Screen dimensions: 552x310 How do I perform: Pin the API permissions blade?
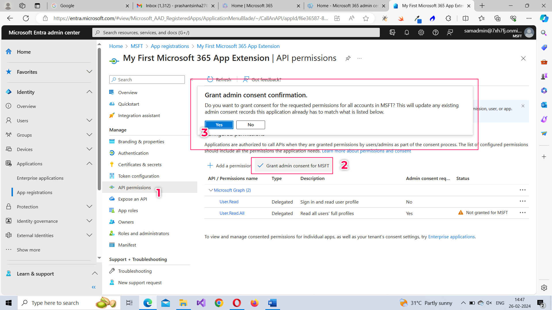[348, 58]
